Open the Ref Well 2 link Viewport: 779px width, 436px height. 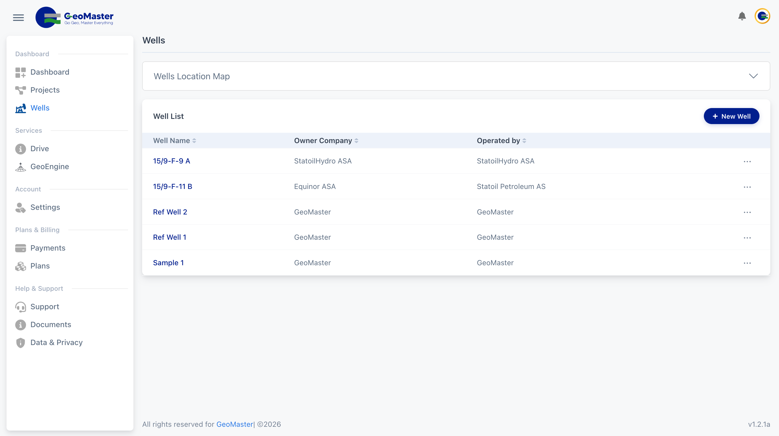click(170, 212)
